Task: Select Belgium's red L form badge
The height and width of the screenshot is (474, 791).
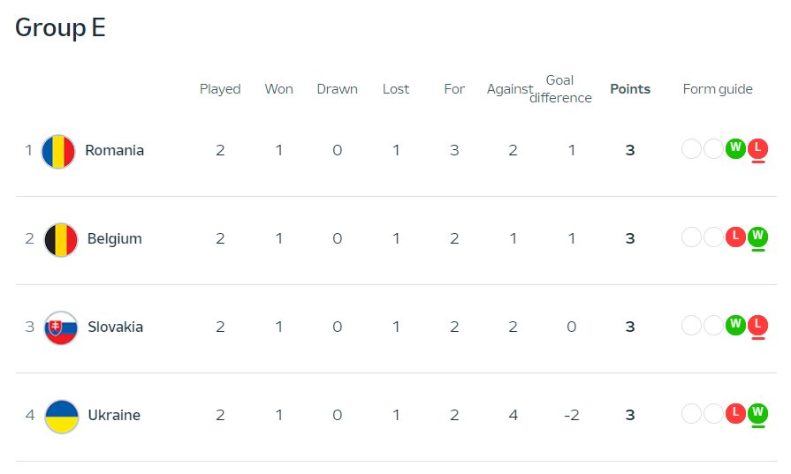Action: click(x=735, y=237)
